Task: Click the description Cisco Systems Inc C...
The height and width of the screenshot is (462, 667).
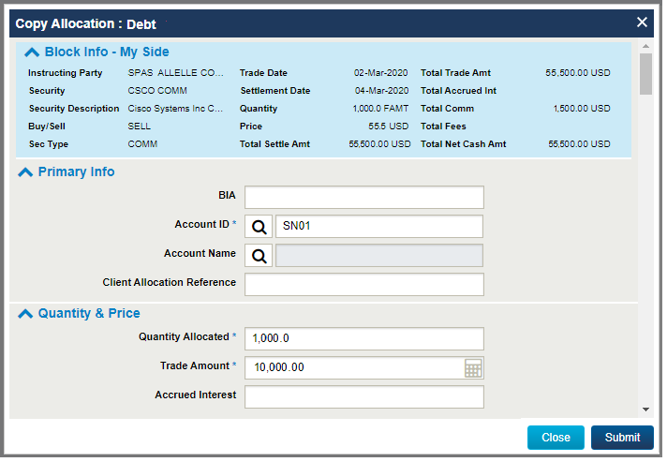Action: coord(175,109)
